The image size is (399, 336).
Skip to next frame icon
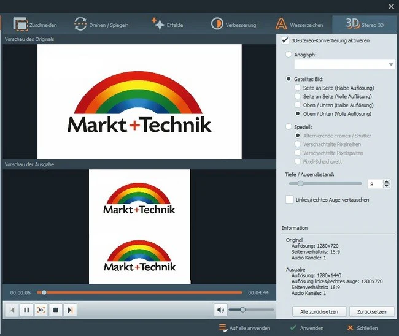[x=70, y=310]
